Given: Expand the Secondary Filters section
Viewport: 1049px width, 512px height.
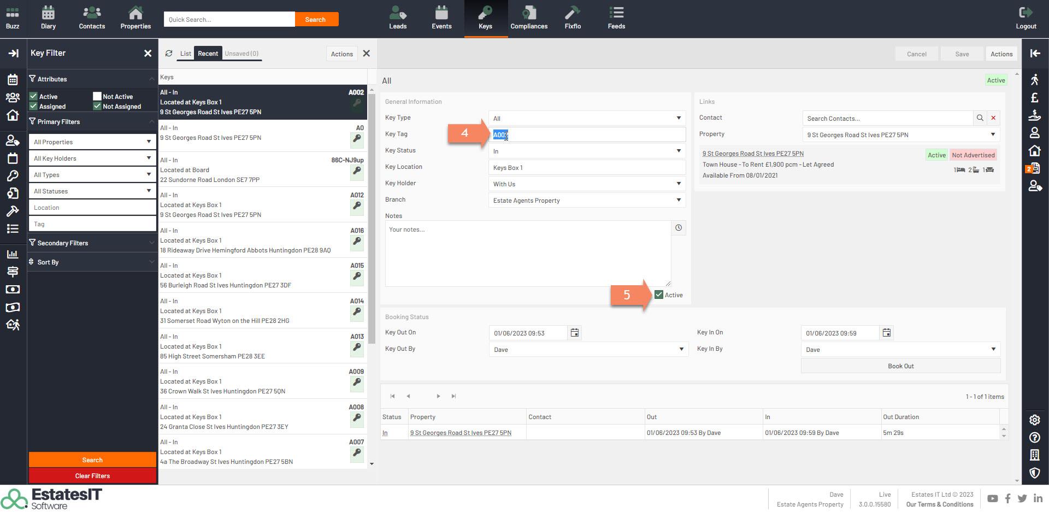Looking at the screenshot, I should coord(92,243).
